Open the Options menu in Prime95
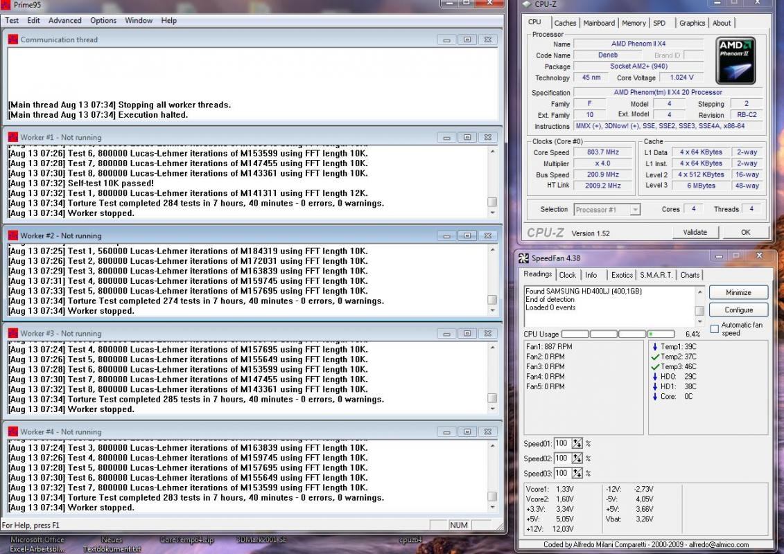This screenshot has width=784, height=554. [103, 21]
